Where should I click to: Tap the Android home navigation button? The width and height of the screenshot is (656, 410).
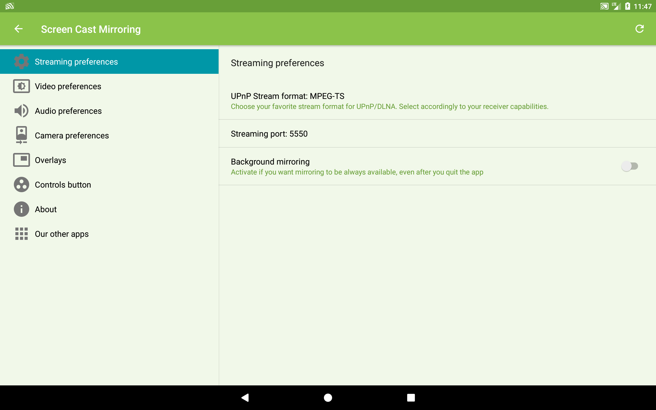[x=328, y=397]
